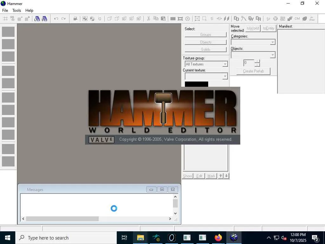This screenshot has height=244, width=325.
Task: Toggle the select-by-handles box icon
Action: pos(197,19)
